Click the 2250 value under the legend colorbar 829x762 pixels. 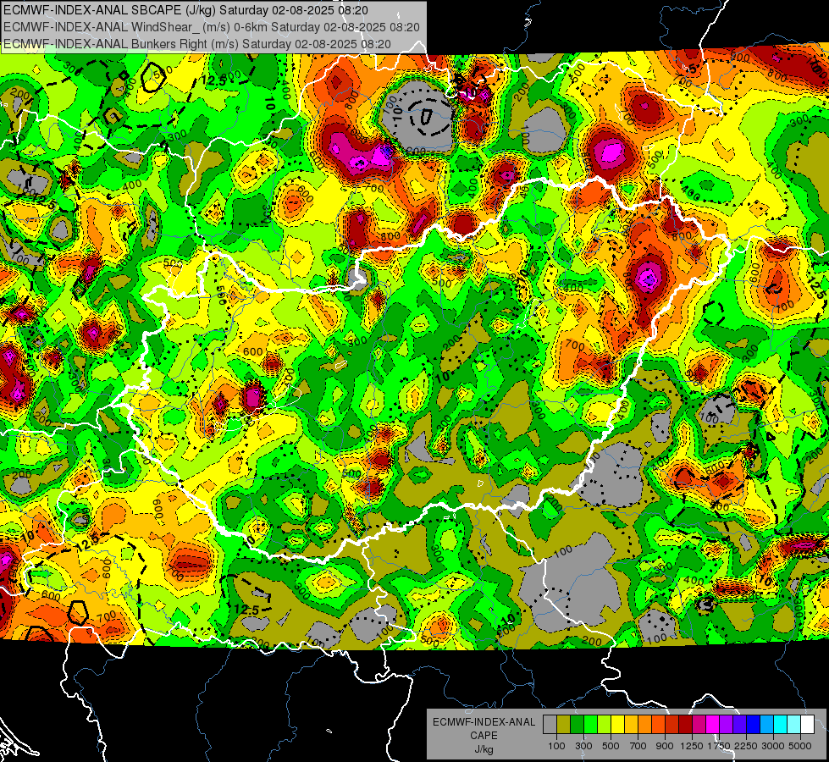coord(747,746)
